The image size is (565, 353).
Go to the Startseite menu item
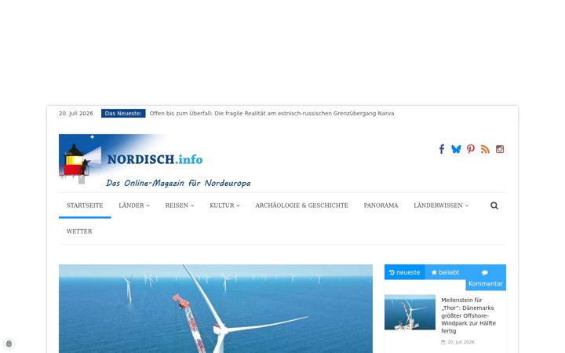pos(85,206)
